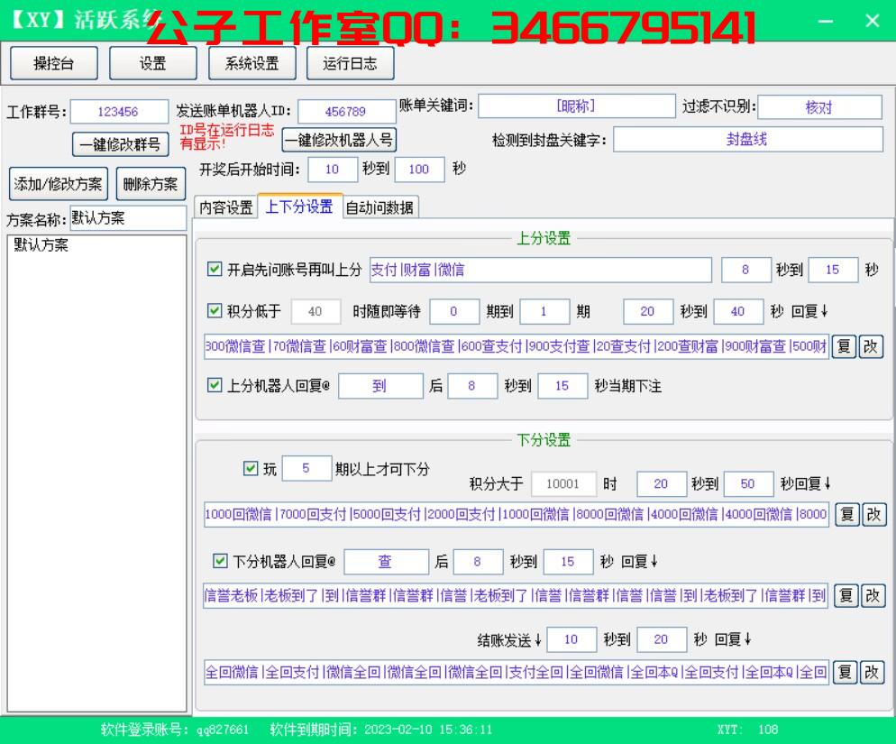Click the 上分 reply list 改 button
Screen dimensions: 896x744
coord(870,346)
